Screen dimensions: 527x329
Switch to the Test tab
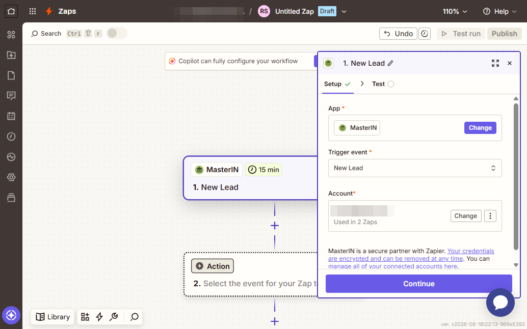382,84
